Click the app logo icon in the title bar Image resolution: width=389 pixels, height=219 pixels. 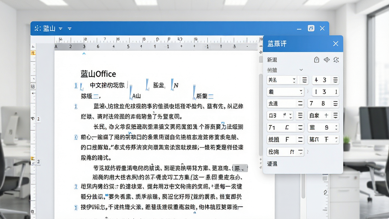(38, 28)
